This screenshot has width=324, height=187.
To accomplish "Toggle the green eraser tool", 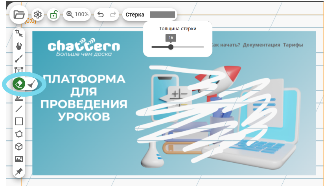I will coord(19,83).
